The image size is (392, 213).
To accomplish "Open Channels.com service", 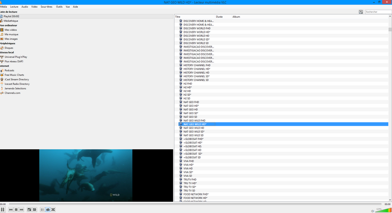I will click(12, 93).
